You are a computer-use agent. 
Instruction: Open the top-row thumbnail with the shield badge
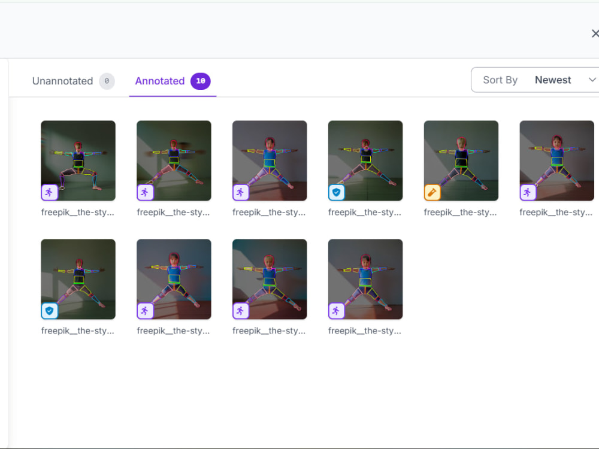coord(365,160)
